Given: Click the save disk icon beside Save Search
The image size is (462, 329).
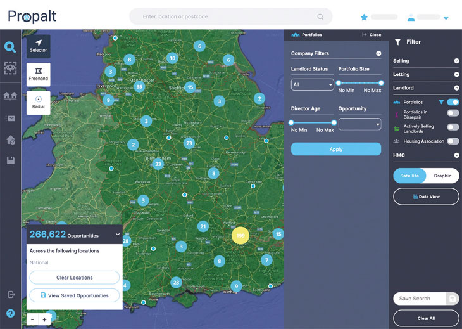Looking at the screenshot, I should 452,299.
